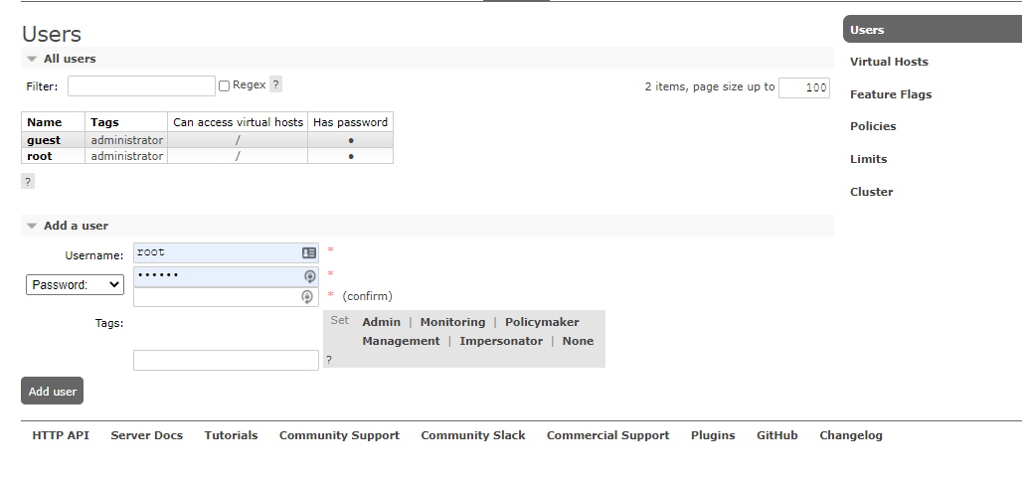
Task: Click the '2 items, page size up to' text
Action: point(710,86)
